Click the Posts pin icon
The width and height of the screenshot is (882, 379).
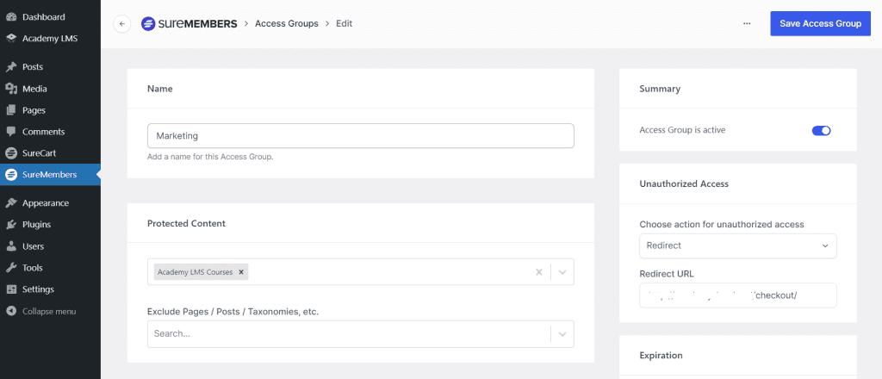point(10,67)
